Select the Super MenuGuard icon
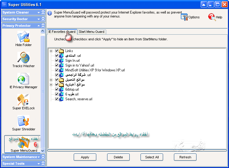This screenshot has height=168, width=229. (x=23, y=142)
